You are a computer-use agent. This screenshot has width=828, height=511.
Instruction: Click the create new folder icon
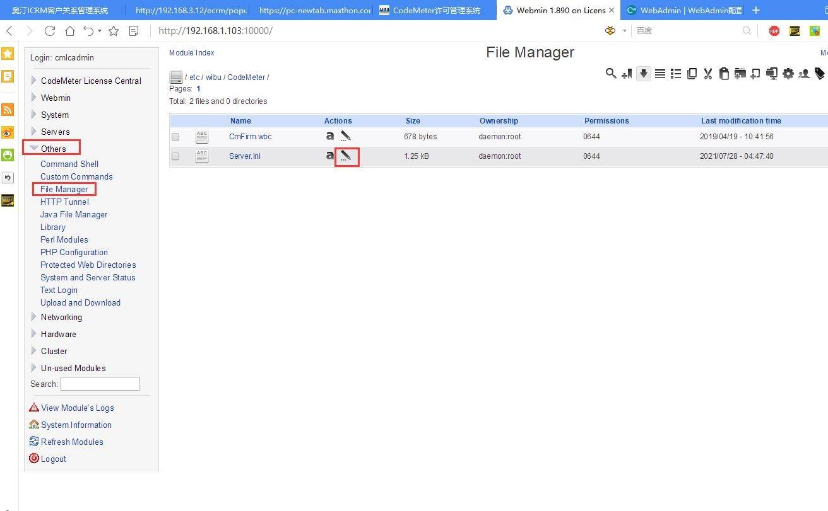coord(740,74)
